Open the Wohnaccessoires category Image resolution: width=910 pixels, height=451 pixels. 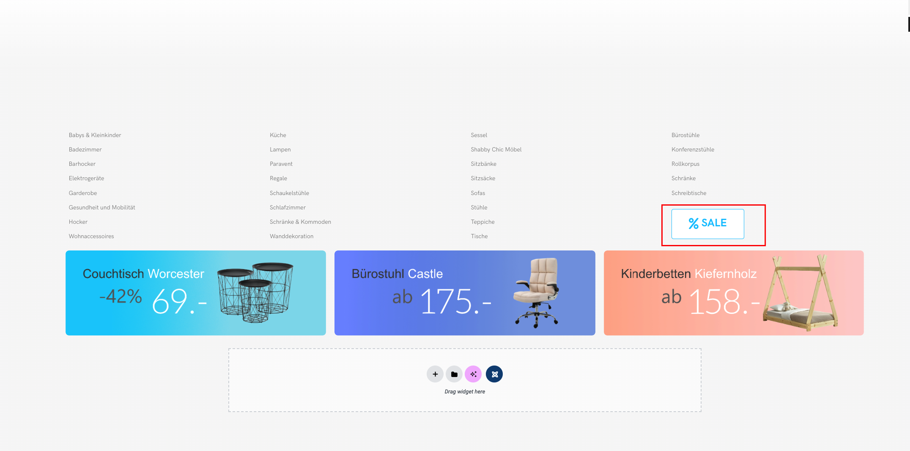(91, 236)
